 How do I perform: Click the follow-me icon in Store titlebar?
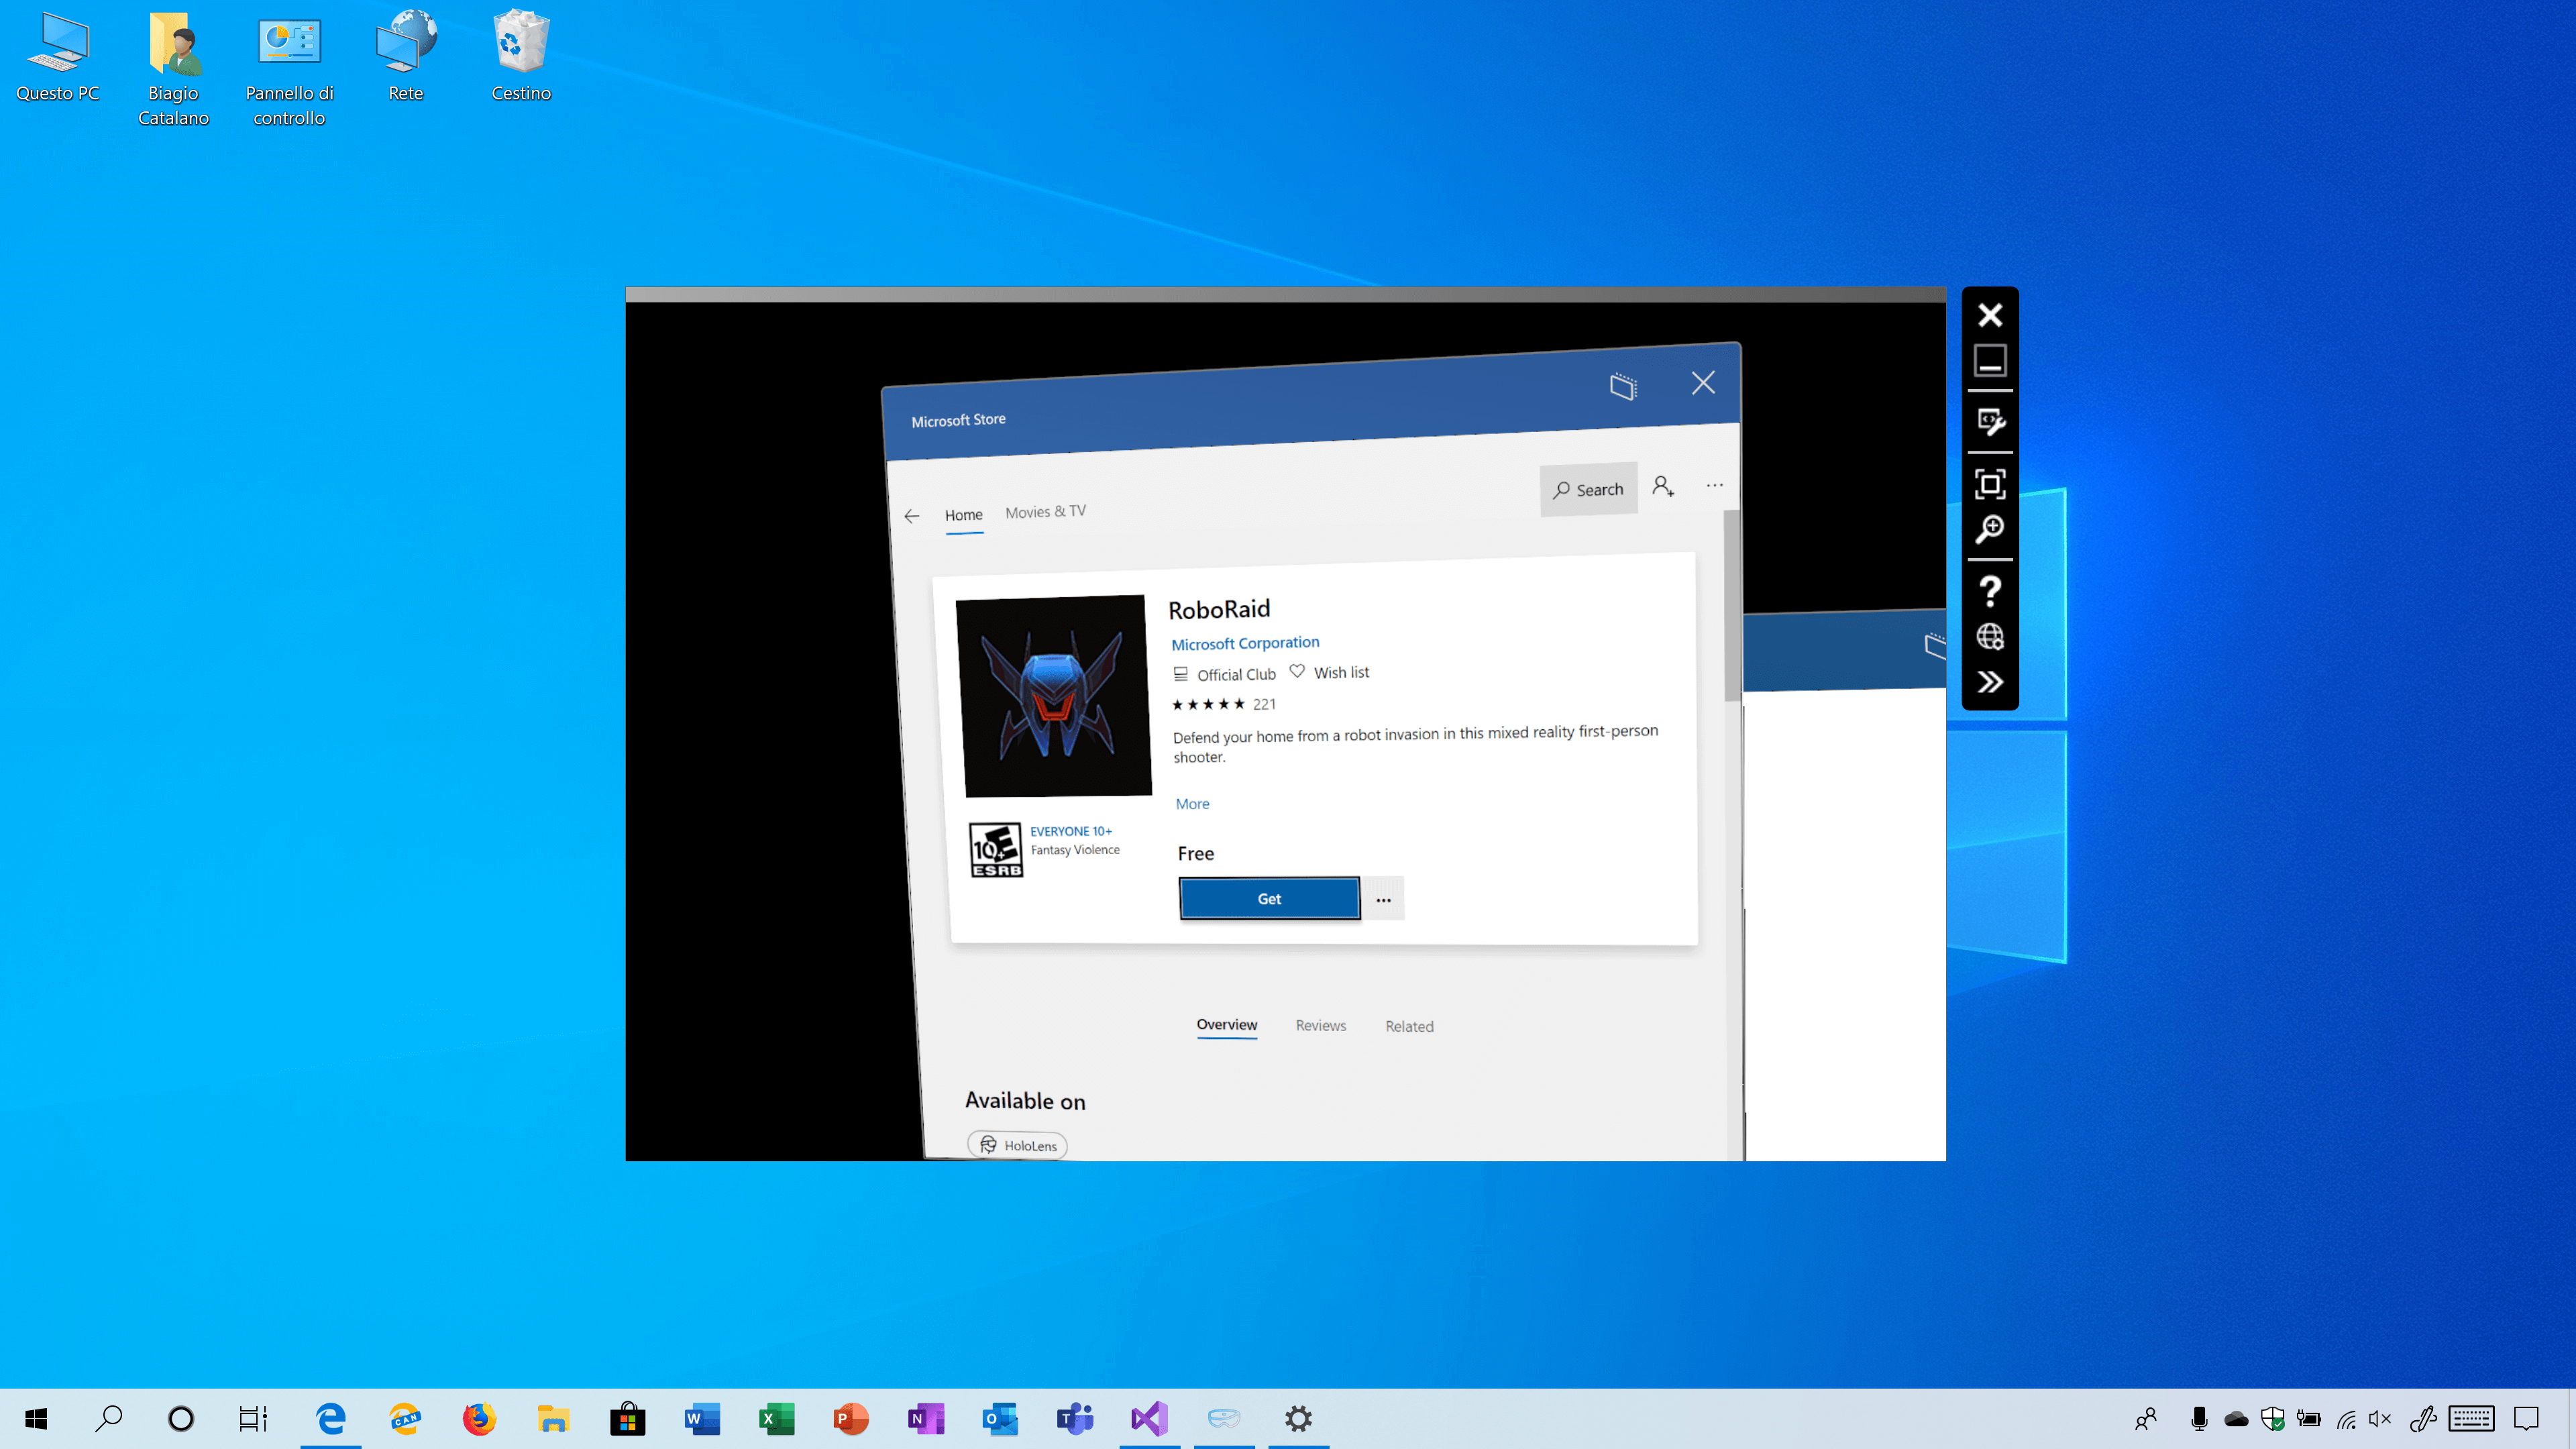click(1623, 386)
